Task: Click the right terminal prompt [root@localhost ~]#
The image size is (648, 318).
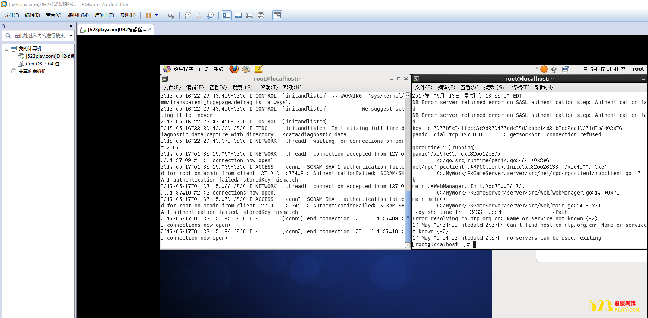Action: click(x=441, y=244)
